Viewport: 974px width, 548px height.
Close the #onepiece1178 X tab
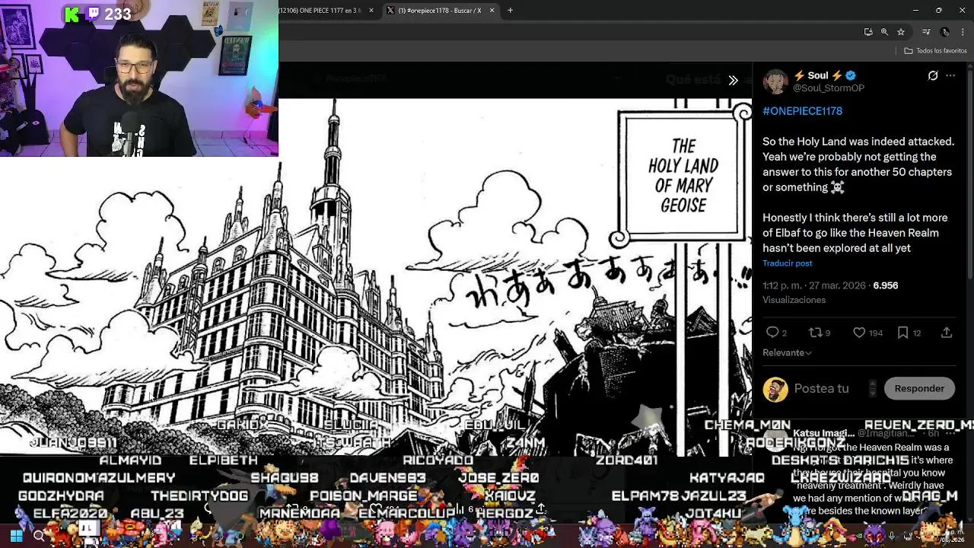[492, 11]
